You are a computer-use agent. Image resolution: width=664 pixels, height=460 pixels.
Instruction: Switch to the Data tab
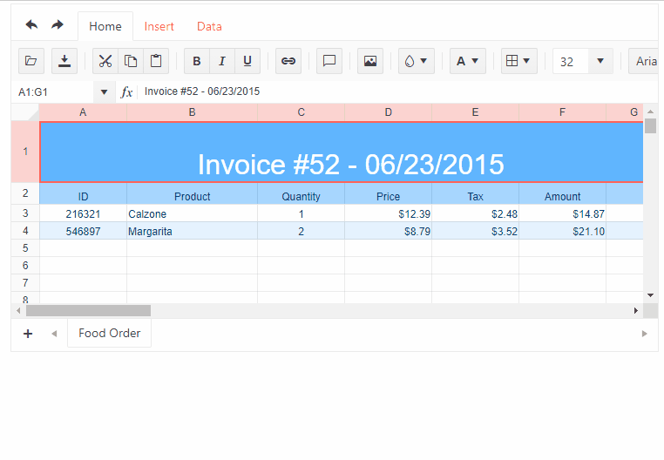tap(209, 26)
